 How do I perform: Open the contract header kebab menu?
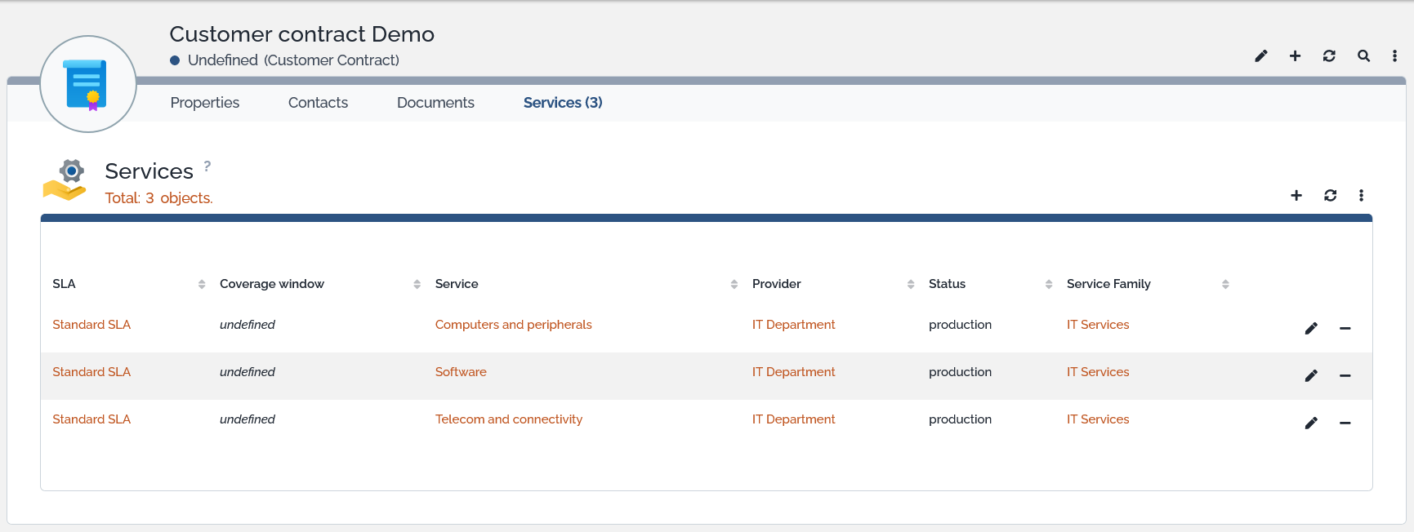[1394, 56]
